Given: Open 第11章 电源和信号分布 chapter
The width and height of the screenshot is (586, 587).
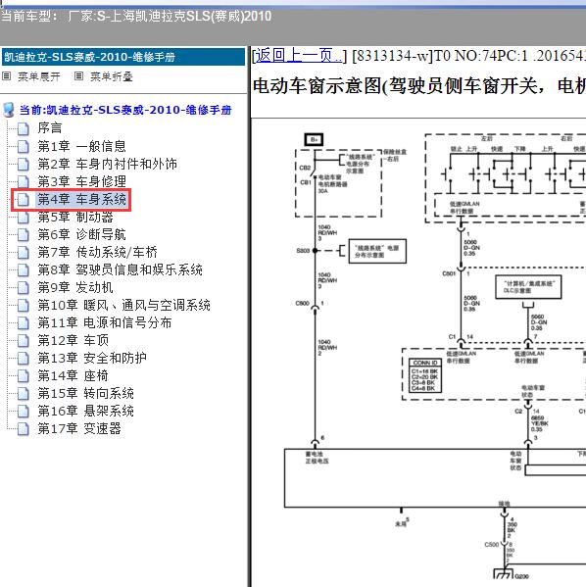Looking at the screenshot, I should (x=105, y=322).
